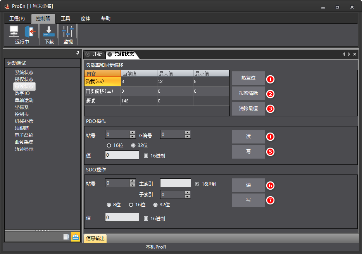Open 数字IO in the sidebar
This screenshot has height=254, width=362.
click(x=22, y=93)
